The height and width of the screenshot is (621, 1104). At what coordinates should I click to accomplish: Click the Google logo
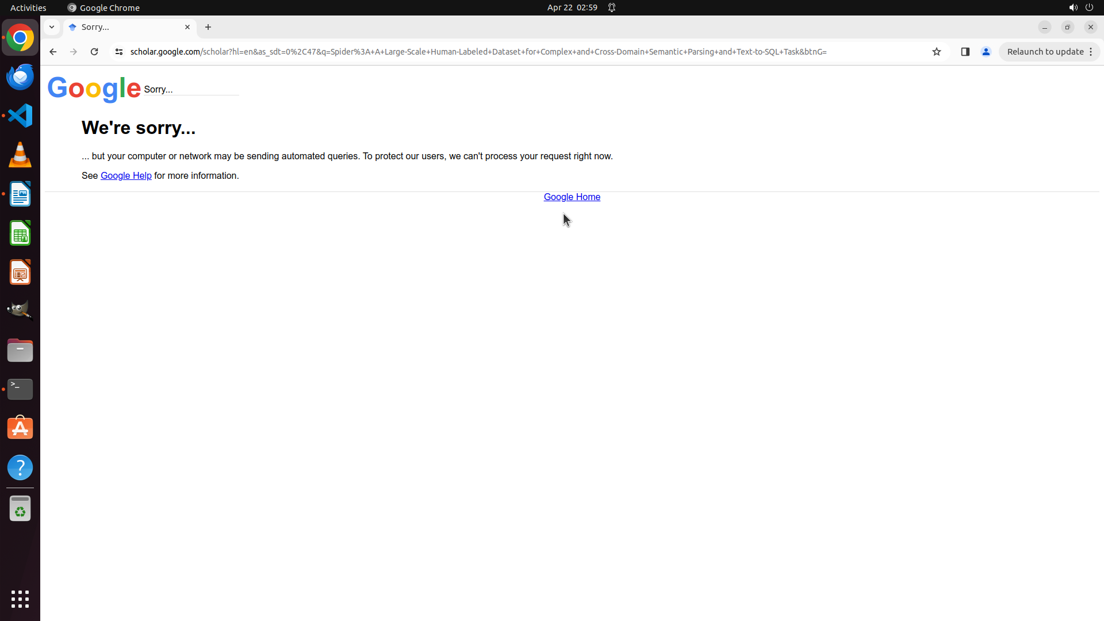click(94, 89)
